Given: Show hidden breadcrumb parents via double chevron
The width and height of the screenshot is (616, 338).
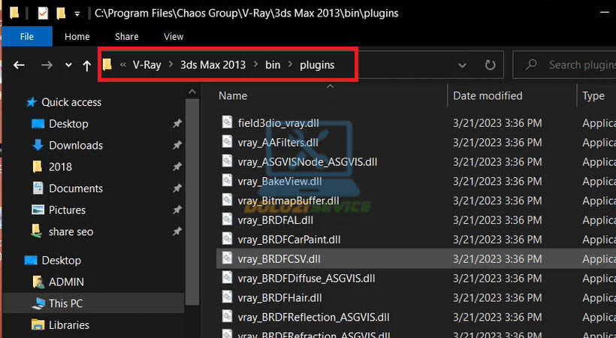Looking at the screenshot, I should point(123,65).
